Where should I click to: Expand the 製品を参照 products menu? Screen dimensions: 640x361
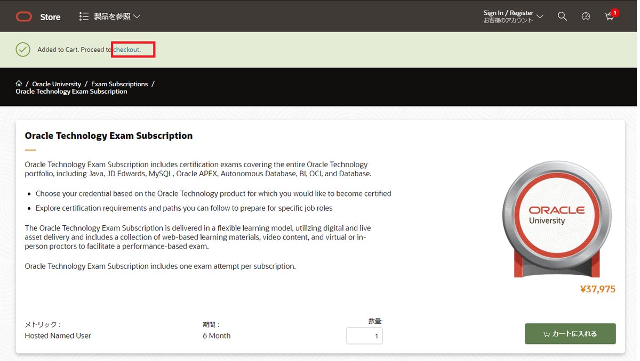110,17
